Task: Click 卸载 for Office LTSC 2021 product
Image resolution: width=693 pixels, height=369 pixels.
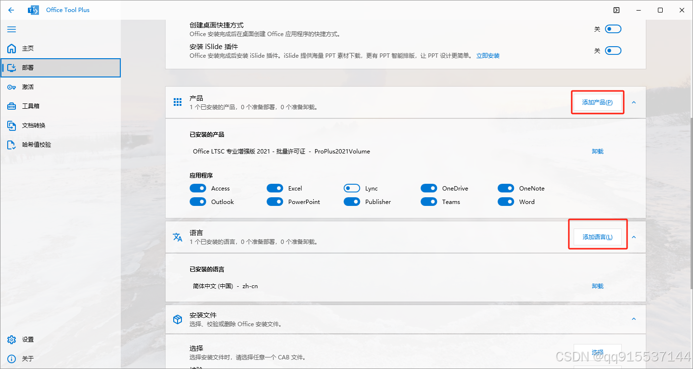Action: tap(597, 152)
